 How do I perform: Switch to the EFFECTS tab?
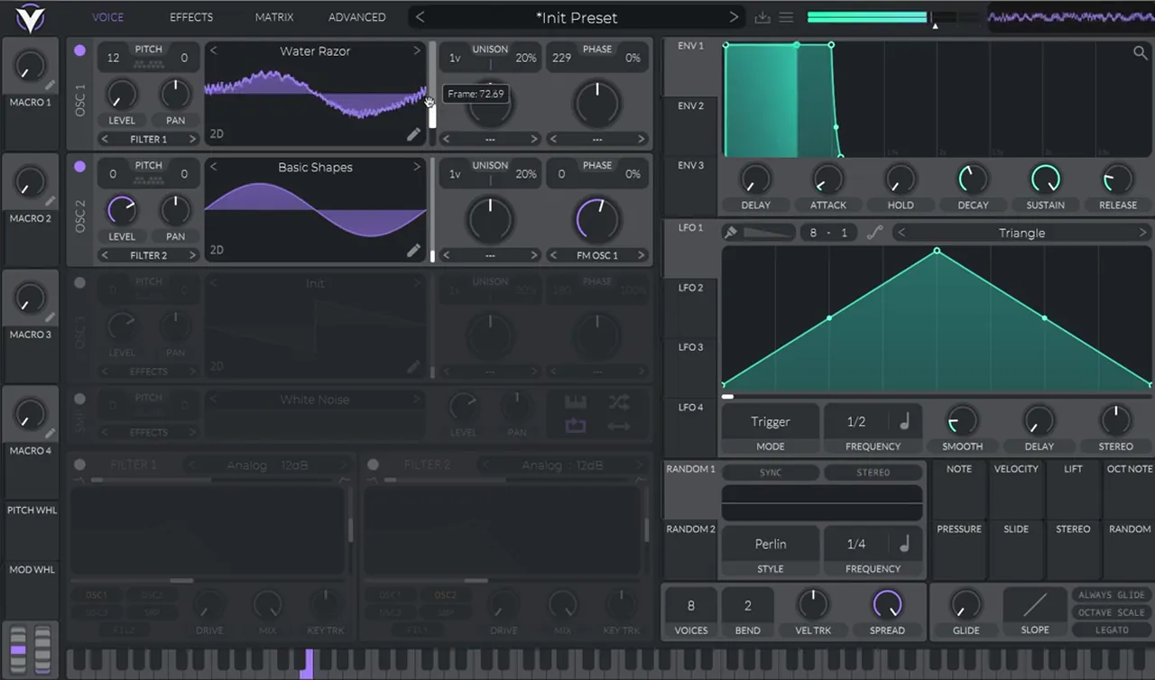pos(191,17)
